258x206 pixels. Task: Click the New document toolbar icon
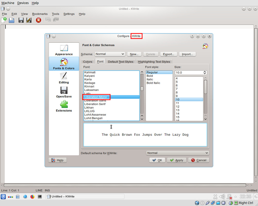[x=4, y=20]
